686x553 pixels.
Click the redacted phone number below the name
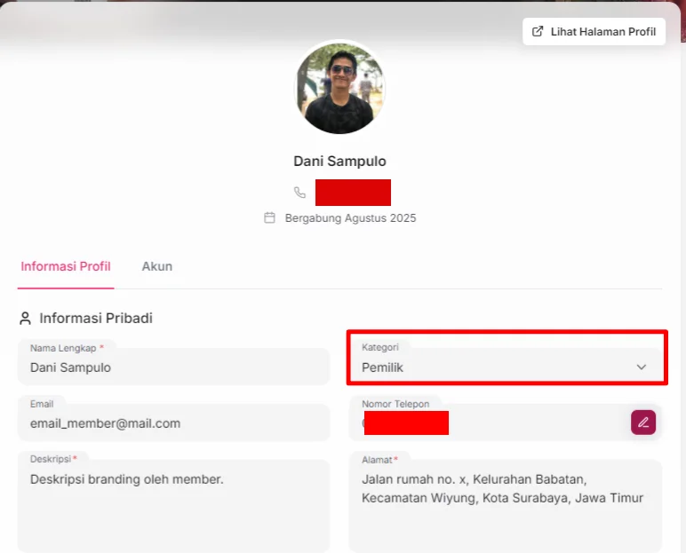point(353,193)
